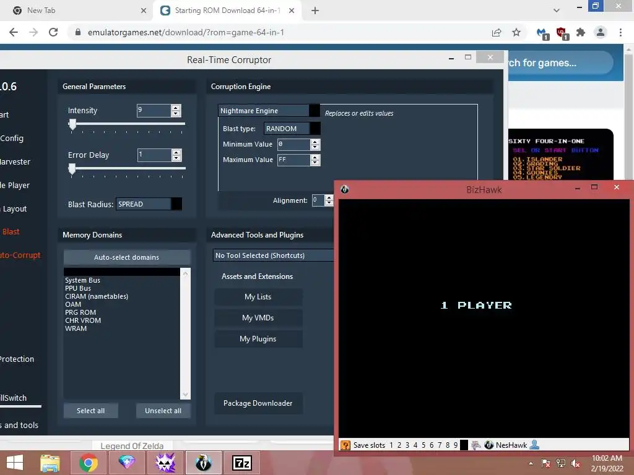This screenshot has width=634, height=475.
Task: Open Chrome three-dot menu
Action: pos(620,32)
